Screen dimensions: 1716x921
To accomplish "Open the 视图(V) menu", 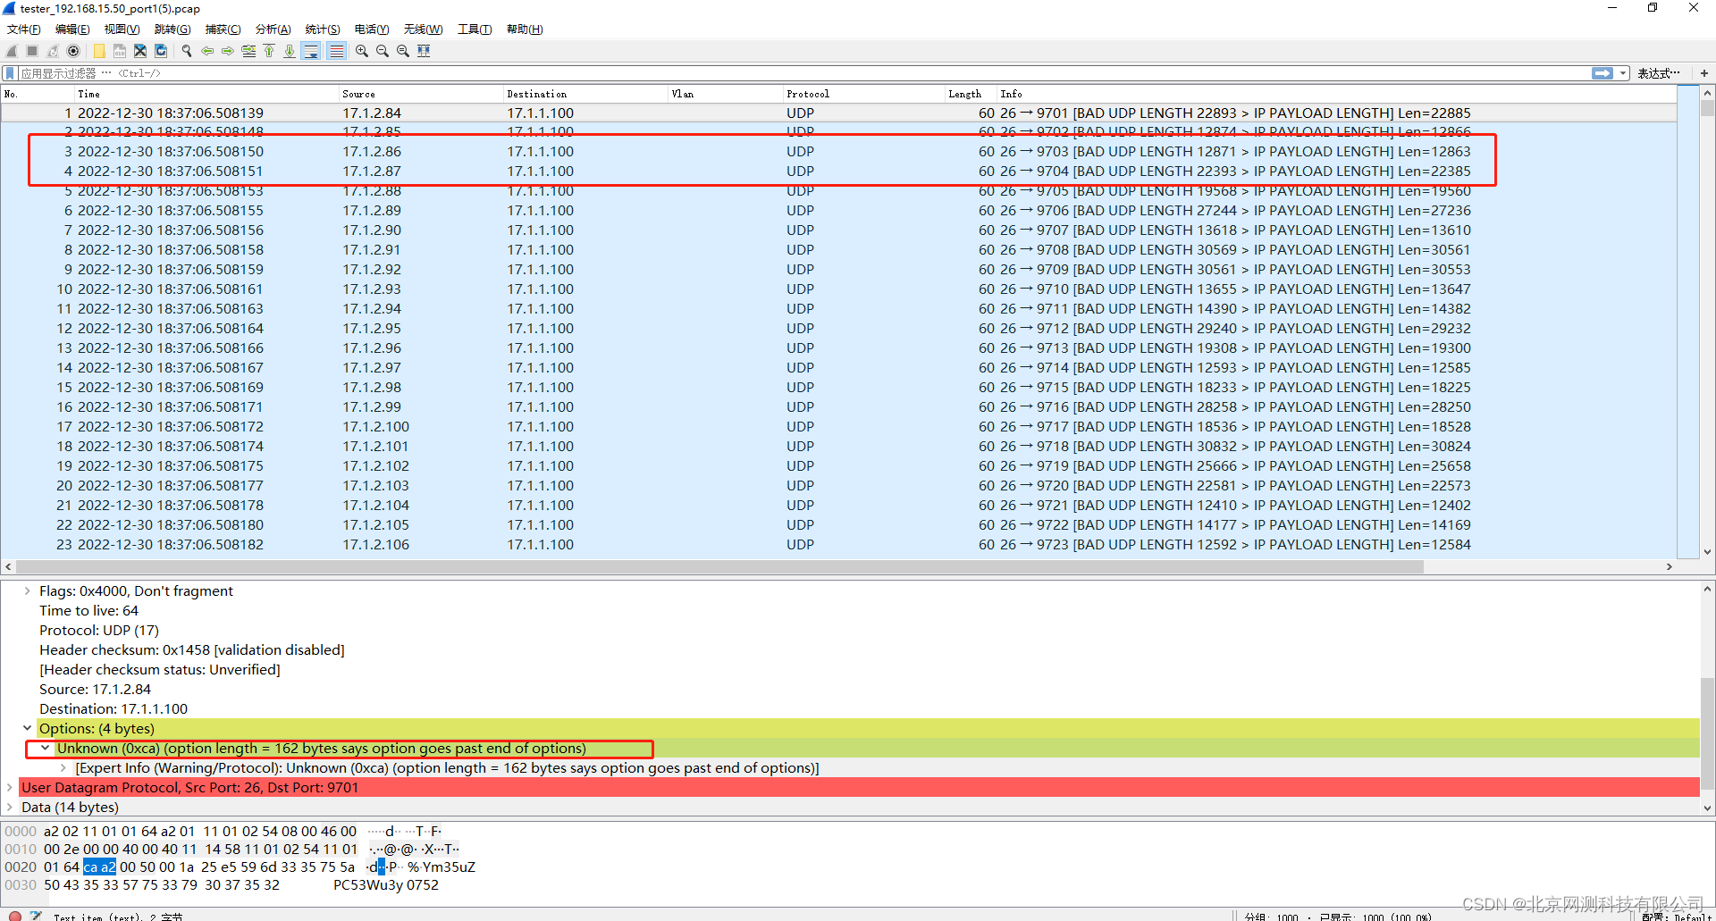I will pos(122,29).
